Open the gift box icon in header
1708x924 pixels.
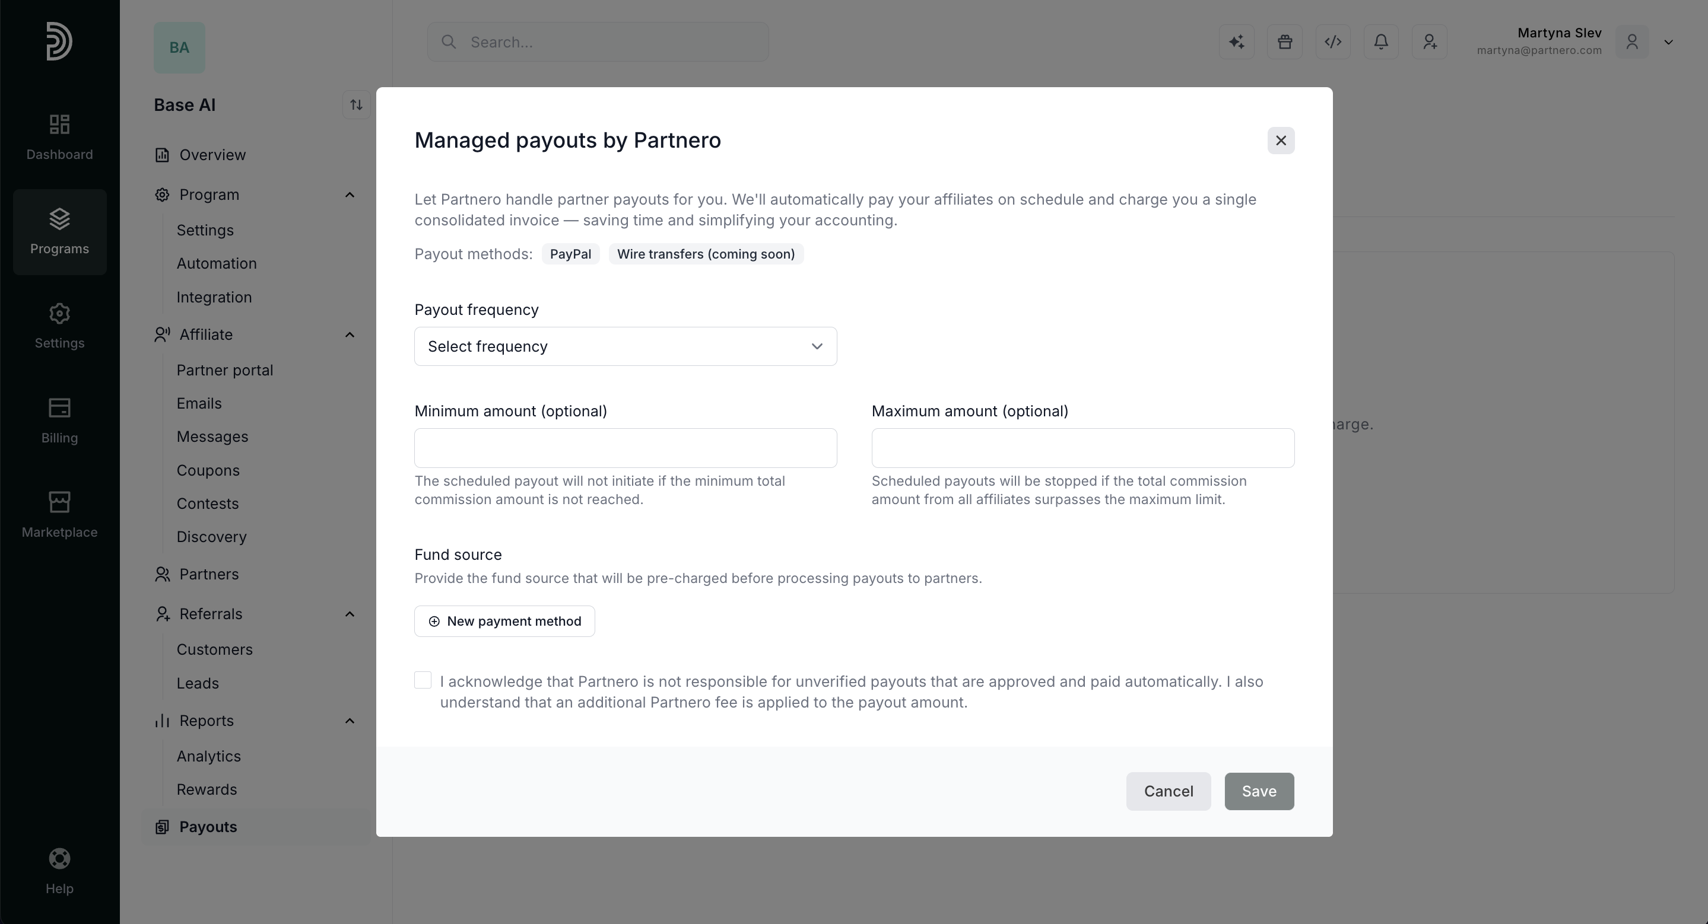[1285, 42]
